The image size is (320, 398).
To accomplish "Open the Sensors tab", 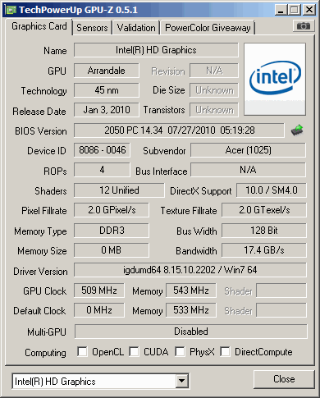I will pos(92,28).
